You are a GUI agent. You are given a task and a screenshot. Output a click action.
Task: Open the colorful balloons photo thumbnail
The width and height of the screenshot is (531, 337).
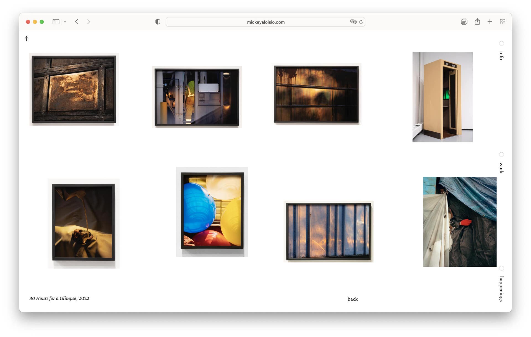tap(212, 212)
